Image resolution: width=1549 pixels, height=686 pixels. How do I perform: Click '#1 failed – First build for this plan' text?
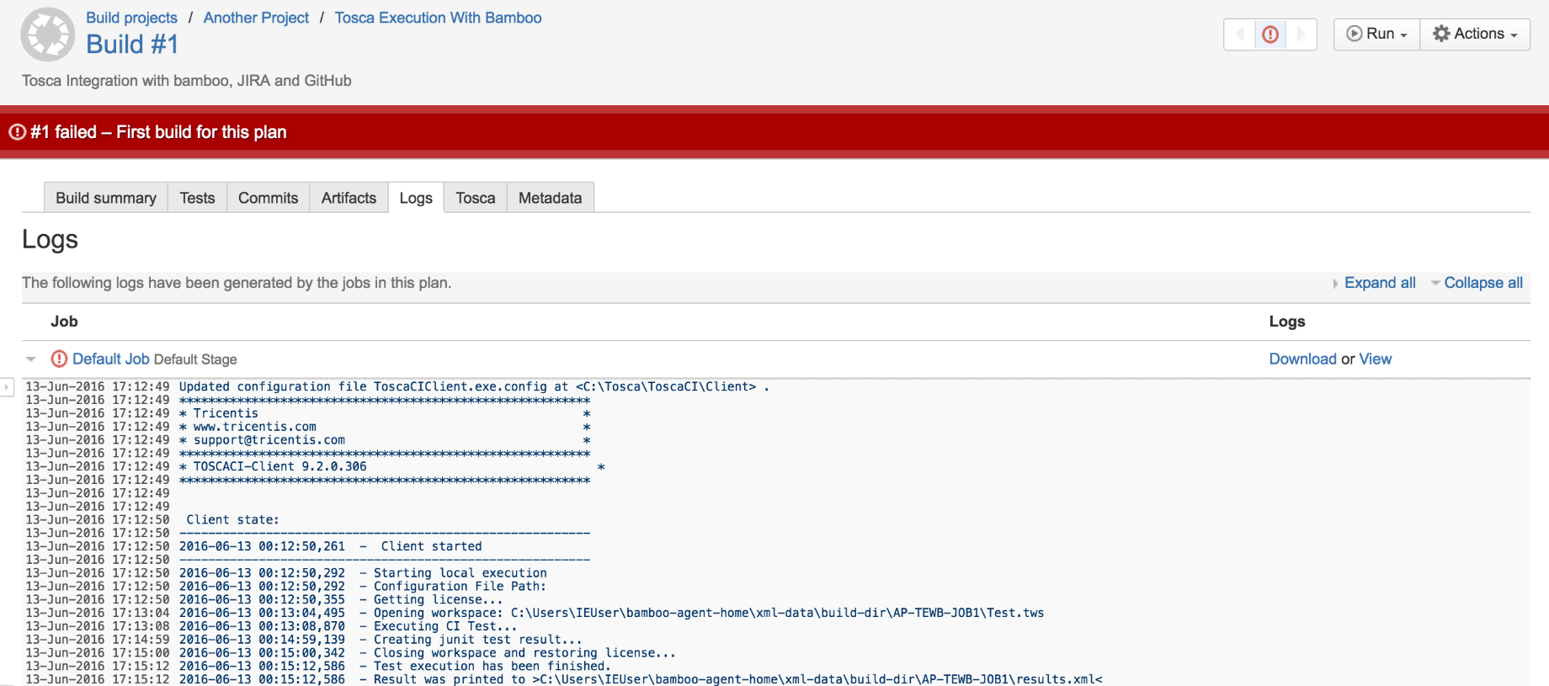158,132
